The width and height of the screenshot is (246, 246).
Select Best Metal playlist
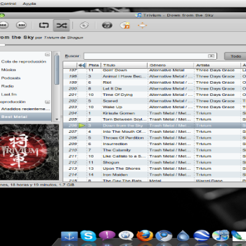[26, 117]
